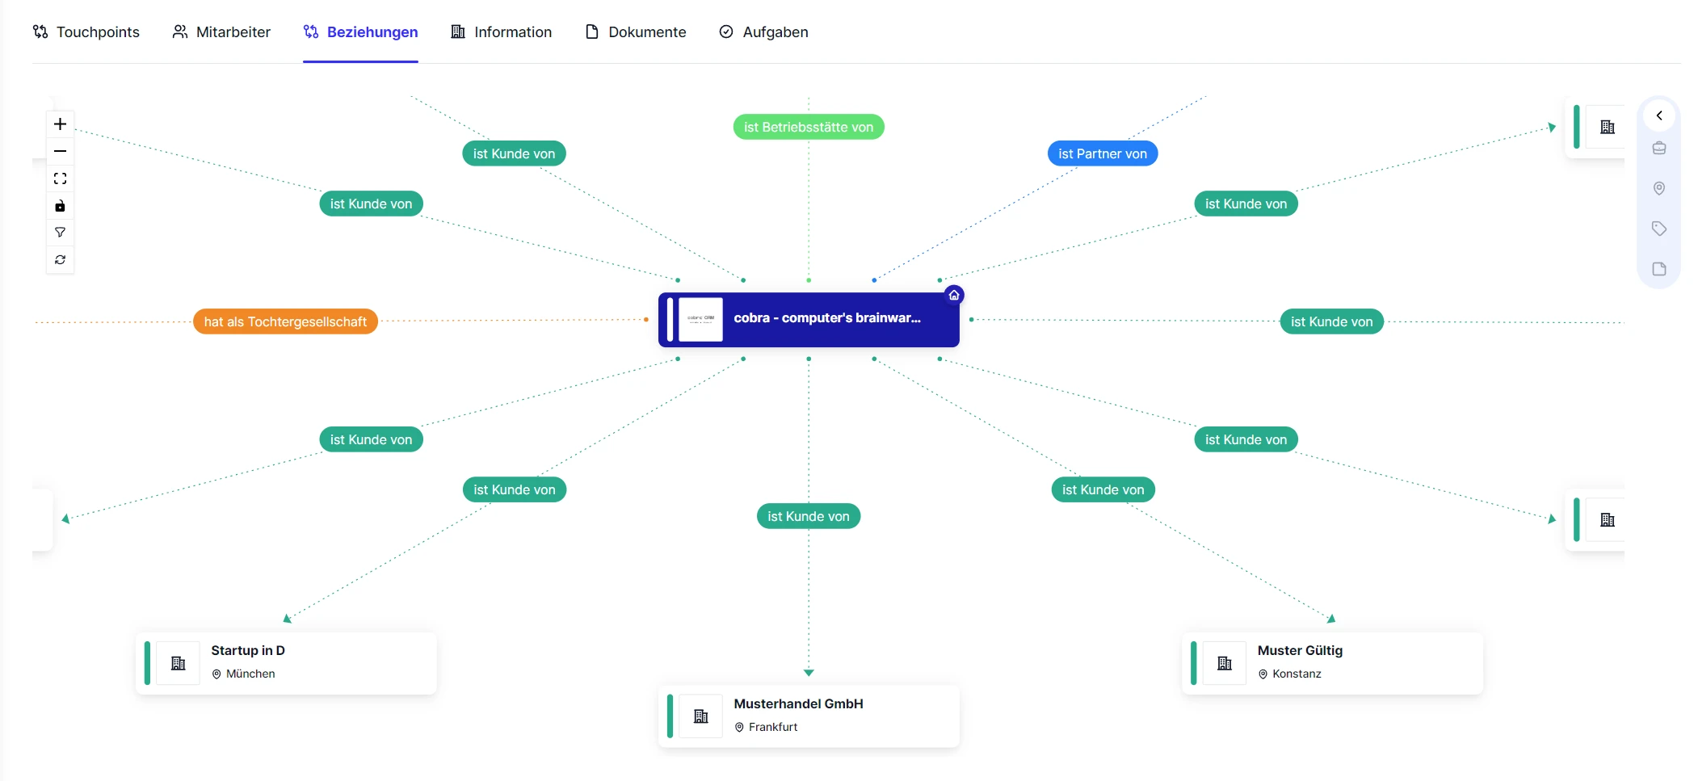Select the Startup in D node
Screen dimensions: 1694x781
pos(286,662)
